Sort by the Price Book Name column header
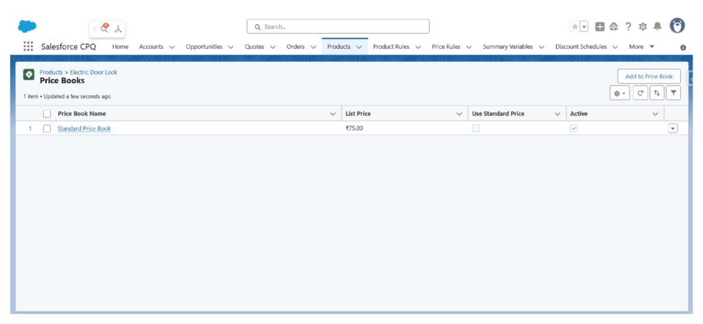703x324 pixels. 82,114
